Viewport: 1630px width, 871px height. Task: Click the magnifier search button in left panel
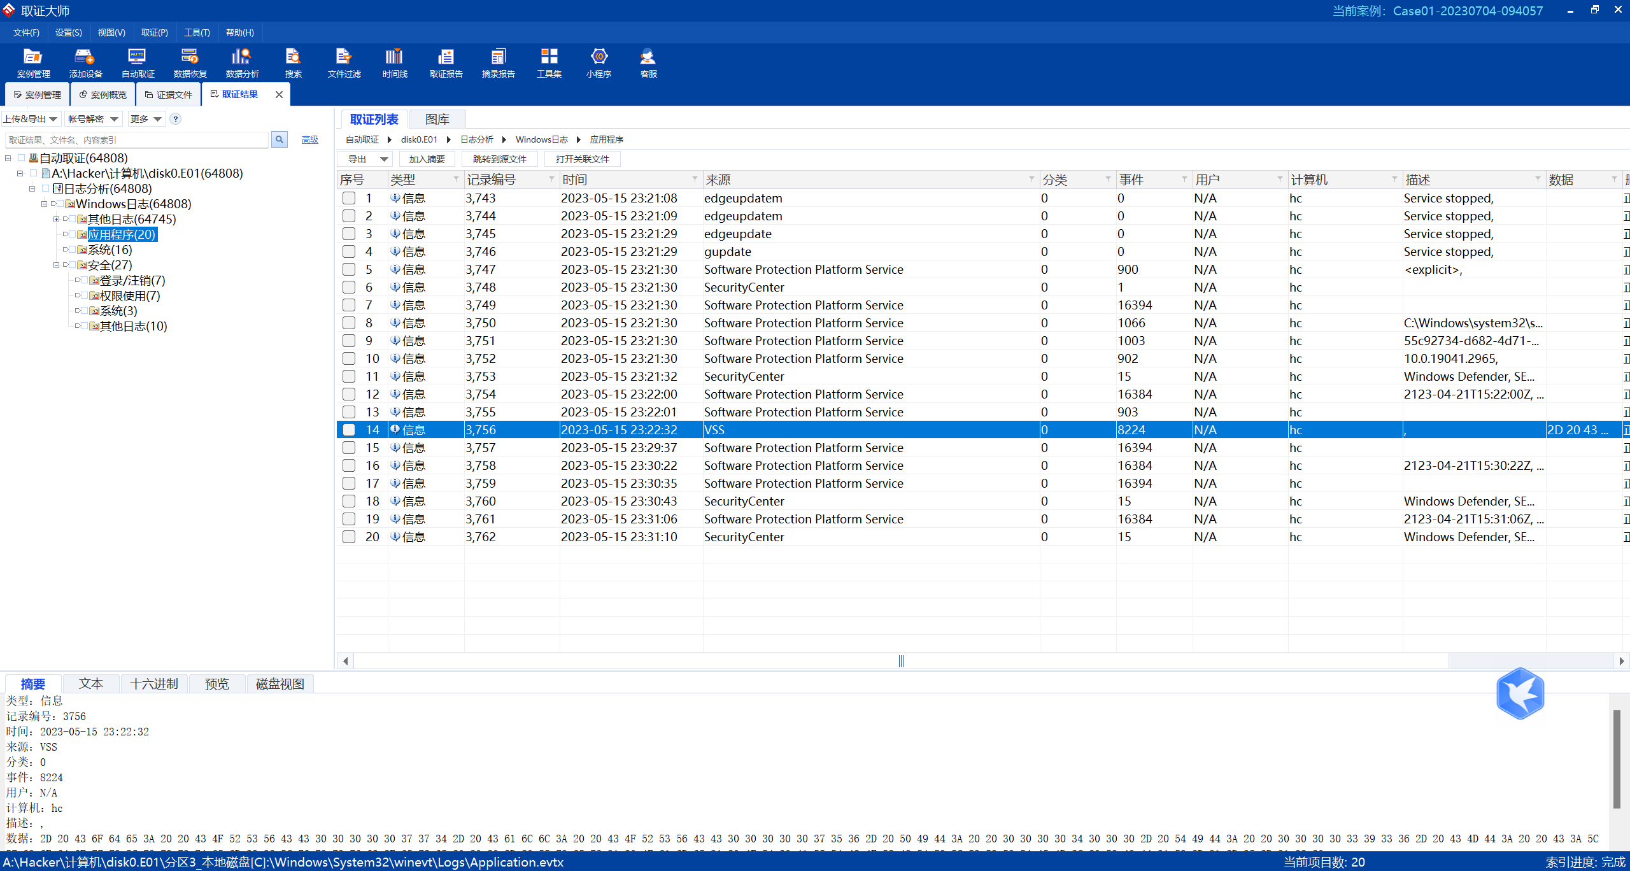tap(279, 139)
